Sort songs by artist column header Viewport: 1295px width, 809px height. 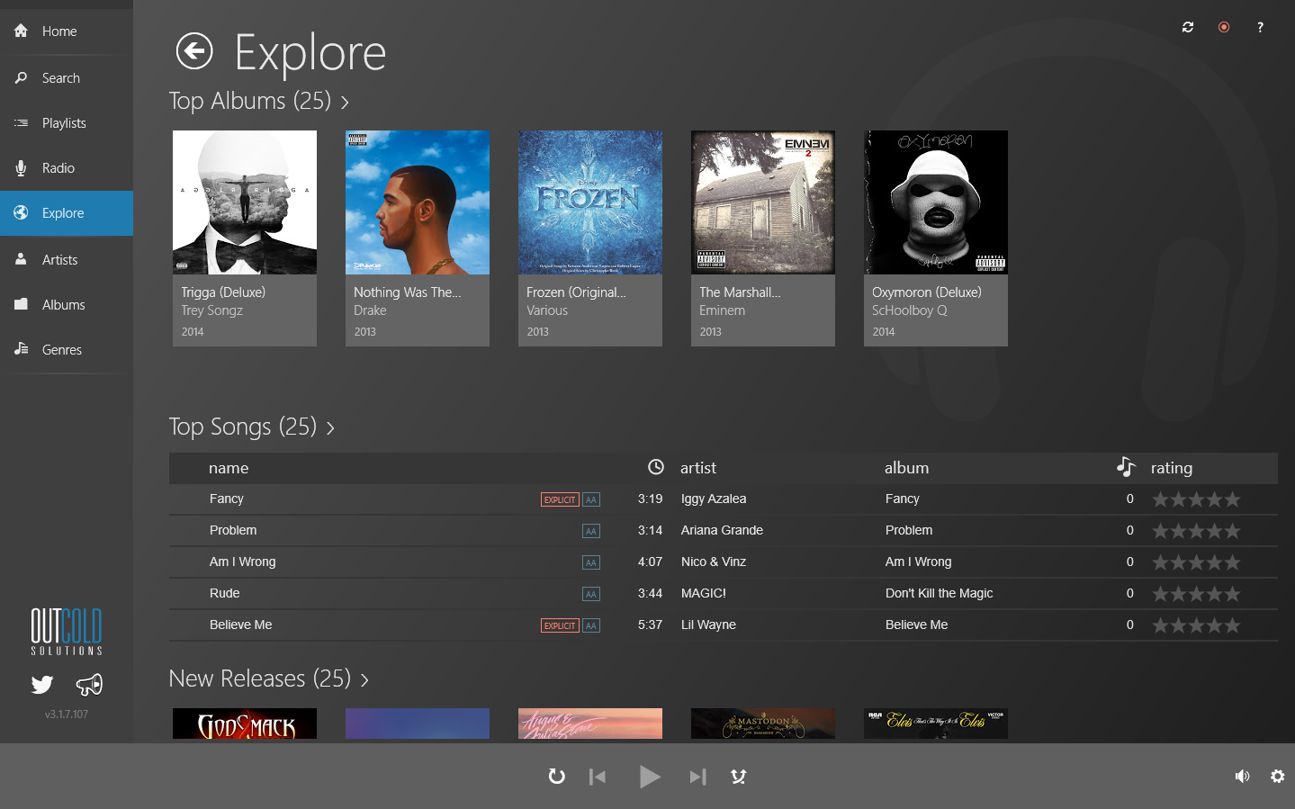[698, 468]
